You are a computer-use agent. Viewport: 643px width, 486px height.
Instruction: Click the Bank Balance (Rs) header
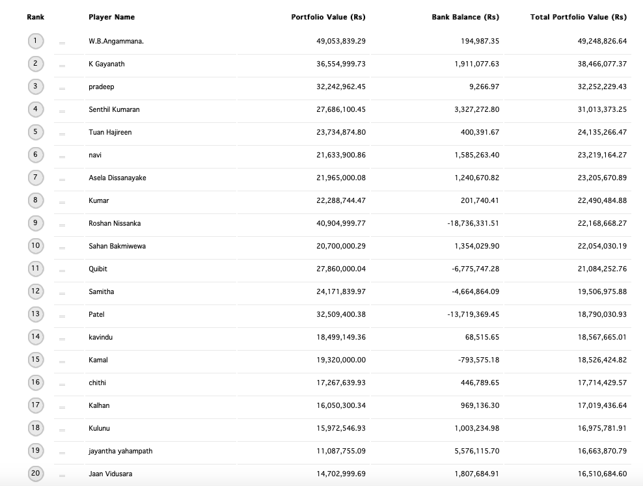click(465, 17)
